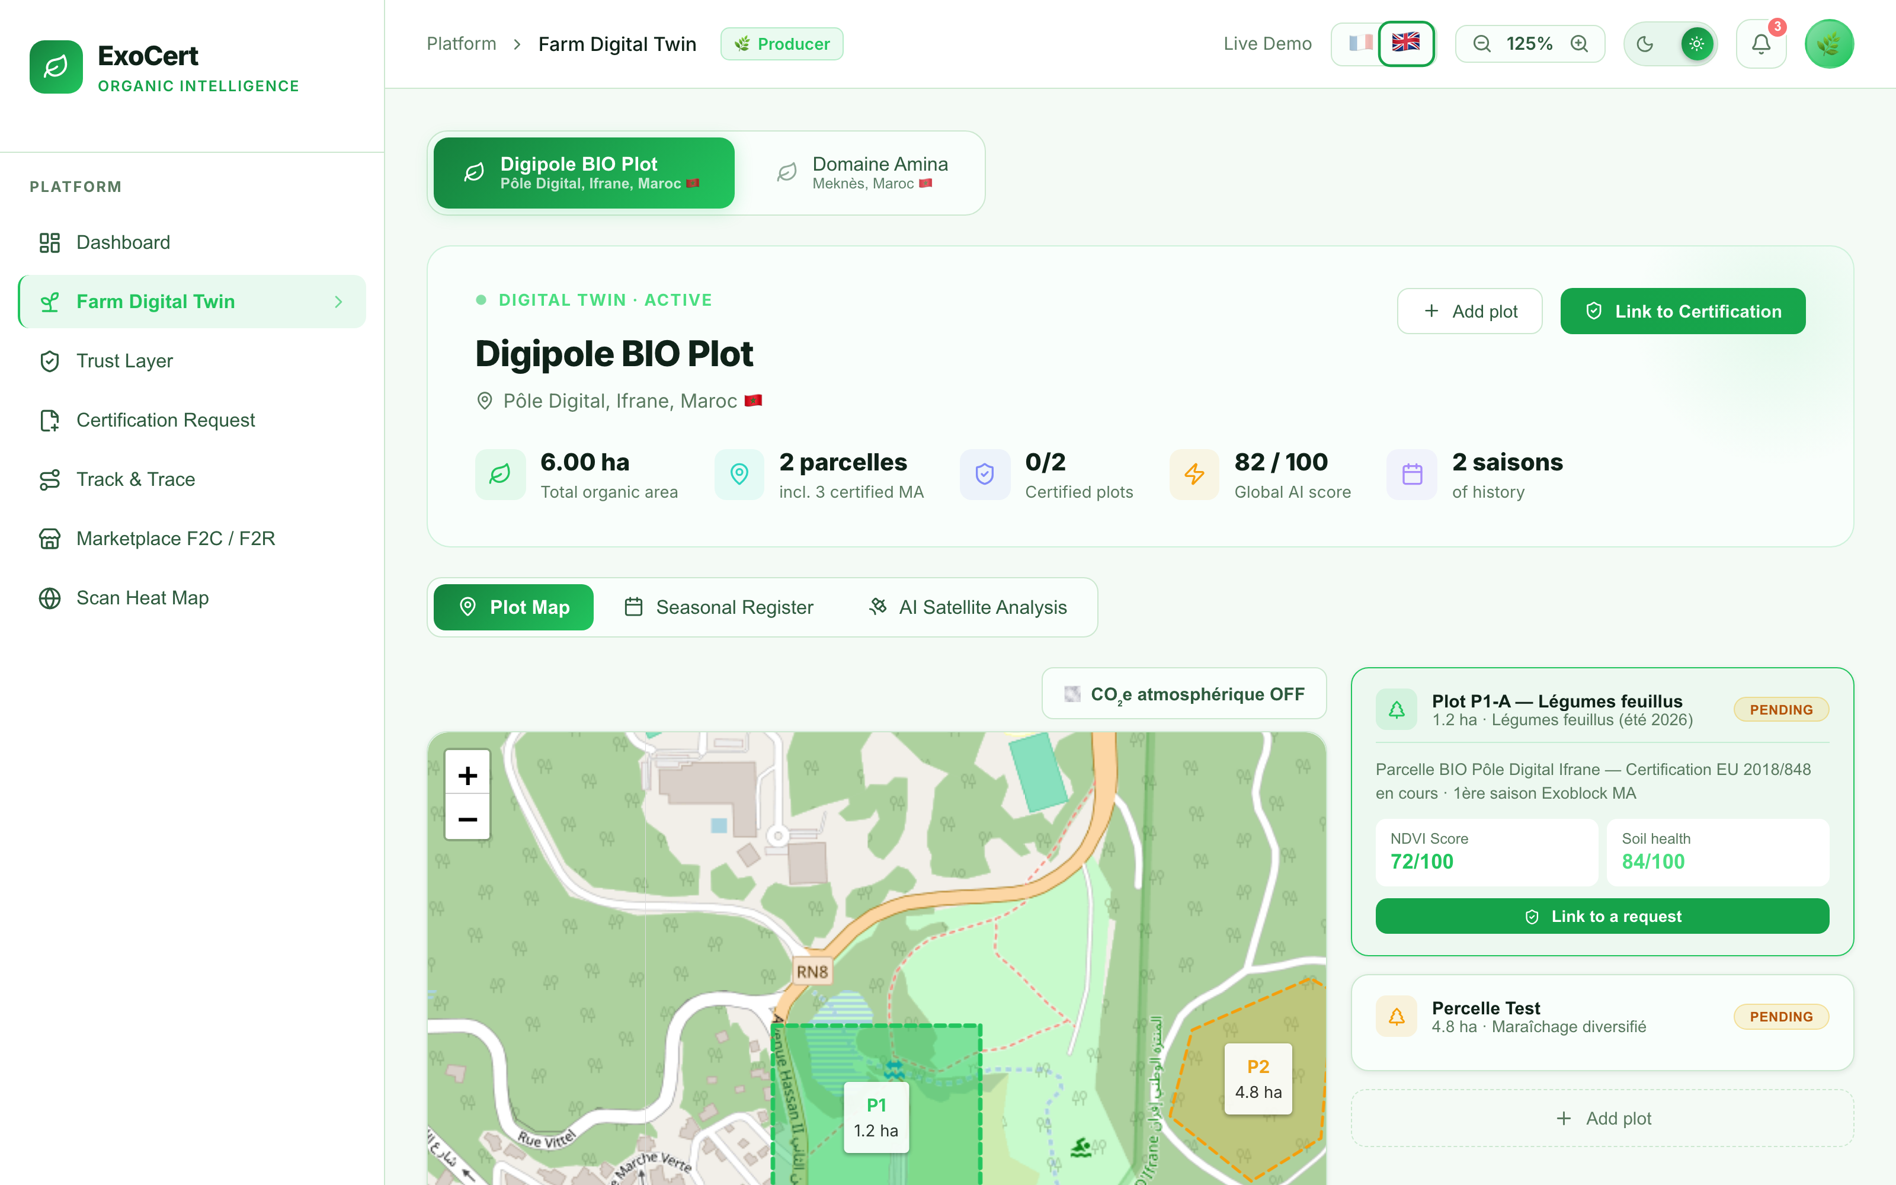Click Percelle Test tree icon
This screenshot has width=1896, height=1185.
1396,1017
